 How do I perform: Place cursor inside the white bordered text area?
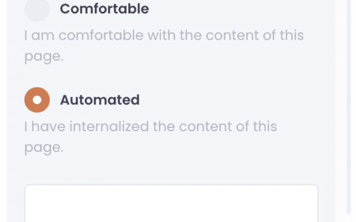(x=171, y=203)
